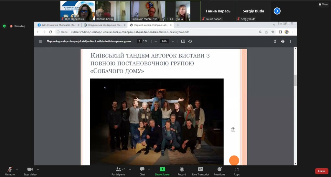The image size is (331, 177).
Task: Unmute the microphone in Zoom
Action: pyautogui.click(x=10, y=170)
